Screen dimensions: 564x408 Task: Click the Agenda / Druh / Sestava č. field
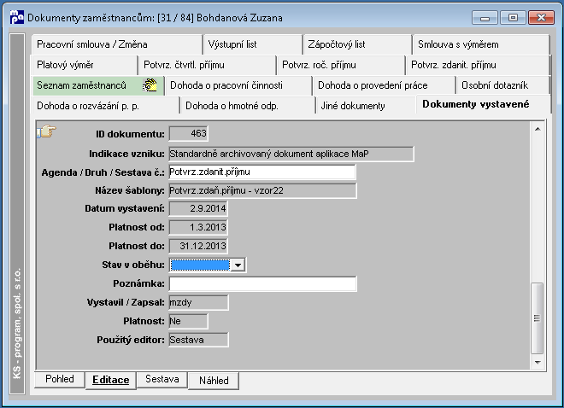(261, 172)
